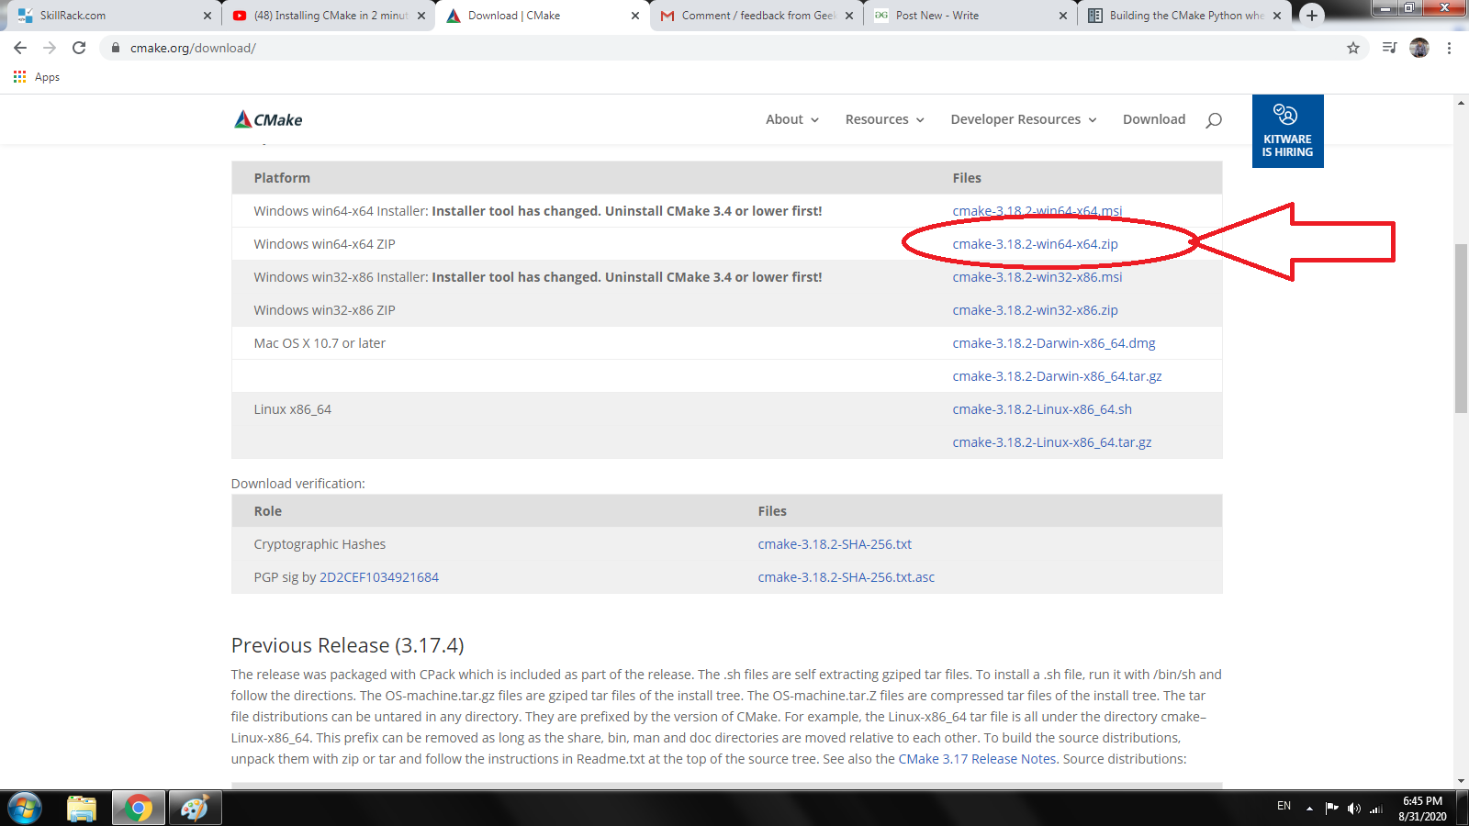Open the Apps bookmarks shortcut
The height and width of the screenshot is (826, 1469).
(37, 77)
